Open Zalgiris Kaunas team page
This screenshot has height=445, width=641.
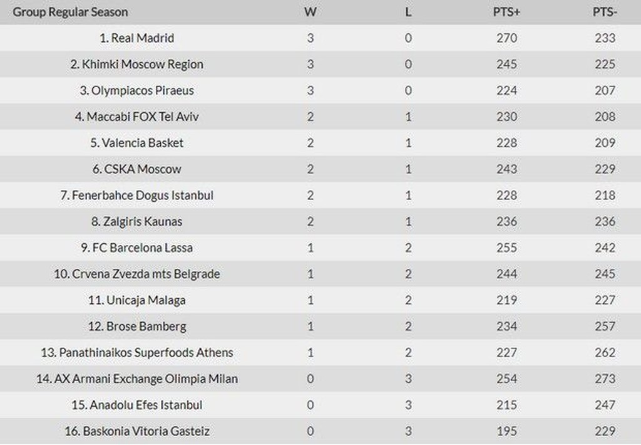tap(136, 222)
